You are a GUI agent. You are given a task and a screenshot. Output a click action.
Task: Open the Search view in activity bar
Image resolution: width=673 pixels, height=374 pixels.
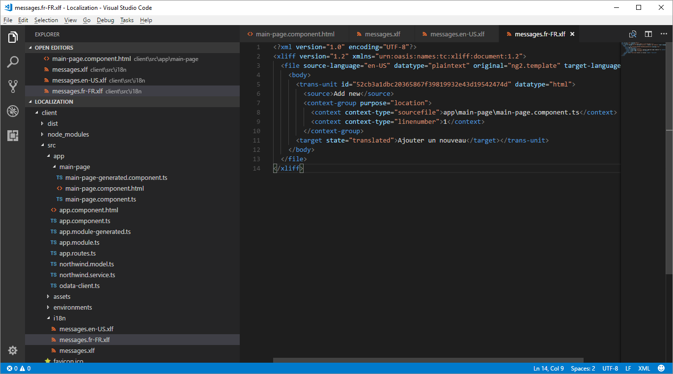[13, 62]
